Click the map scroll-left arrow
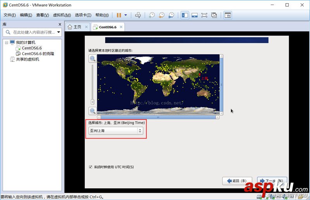Screen dimensions: 310x200 point(99,117)
